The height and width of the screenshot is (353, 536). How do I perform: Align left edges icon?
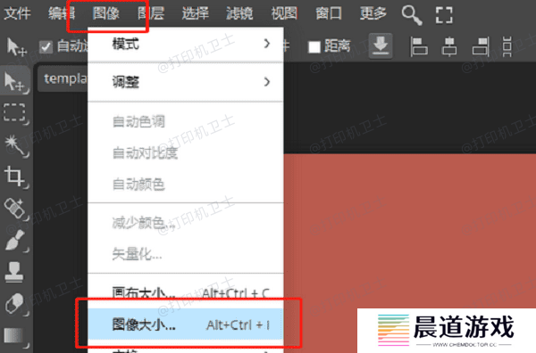coord(419,46)
